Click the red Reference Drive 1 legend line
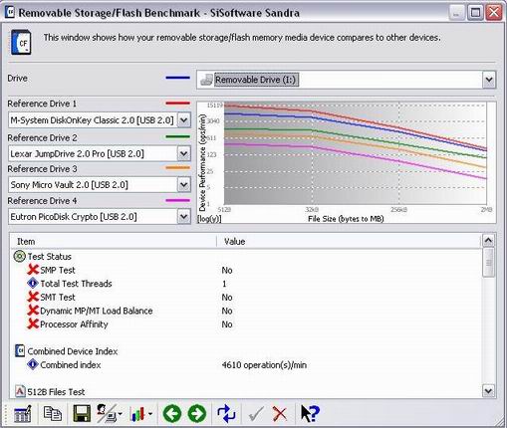The height and width of the screenshot is (428, 507). [177, 104]
